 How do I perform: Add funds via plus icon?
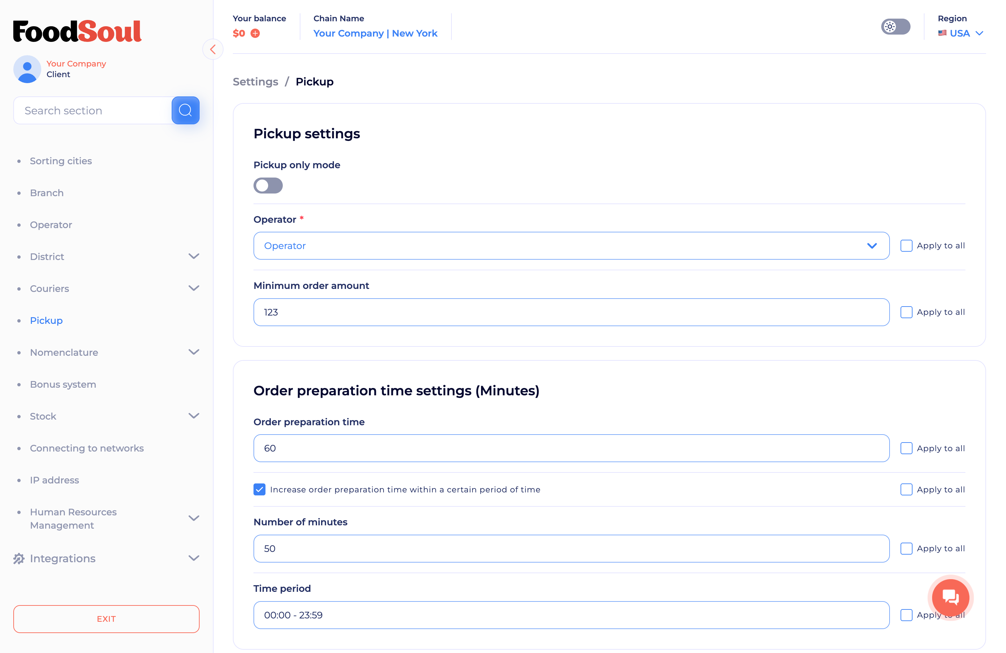255,33
